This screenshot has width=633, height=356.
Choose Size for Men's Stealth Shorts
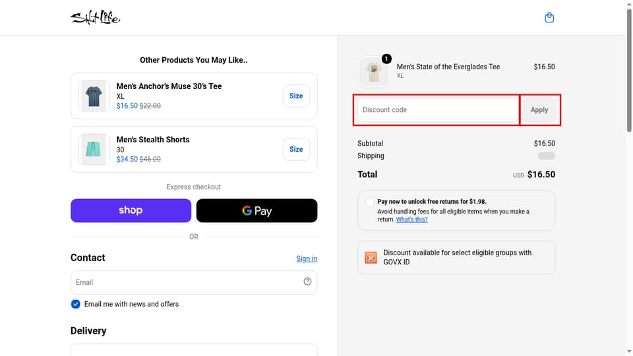(x=296, y=149)
